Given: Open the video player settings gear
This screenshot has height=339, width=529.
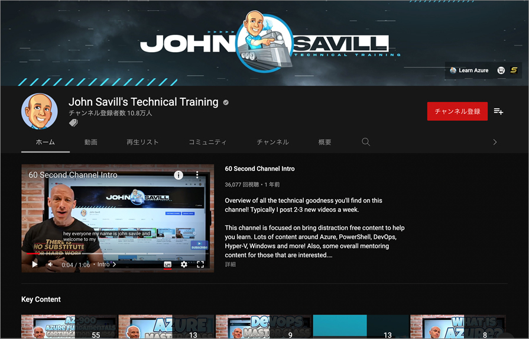Looking at the screenshot, I should (x=184, y=264).
